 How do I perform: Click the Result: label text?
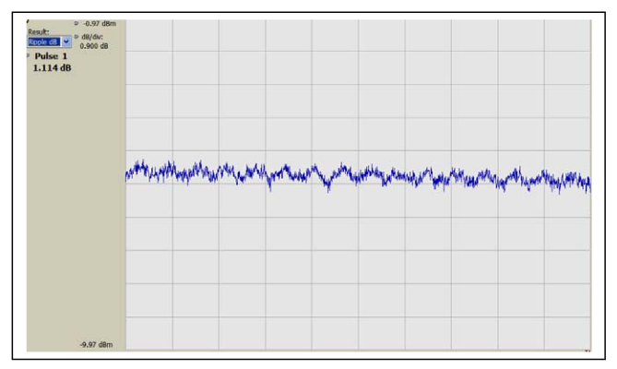coord(38,32)
